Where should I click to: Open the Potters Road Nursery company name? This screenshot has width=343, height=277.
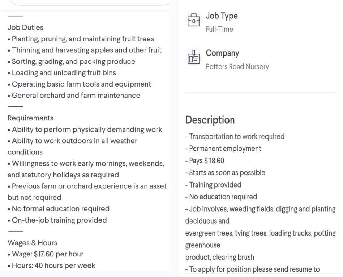(237, 67)
